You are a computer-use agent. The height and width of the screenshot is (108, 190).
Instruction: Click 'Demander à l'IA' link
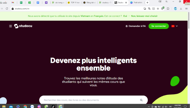point(136,26)
